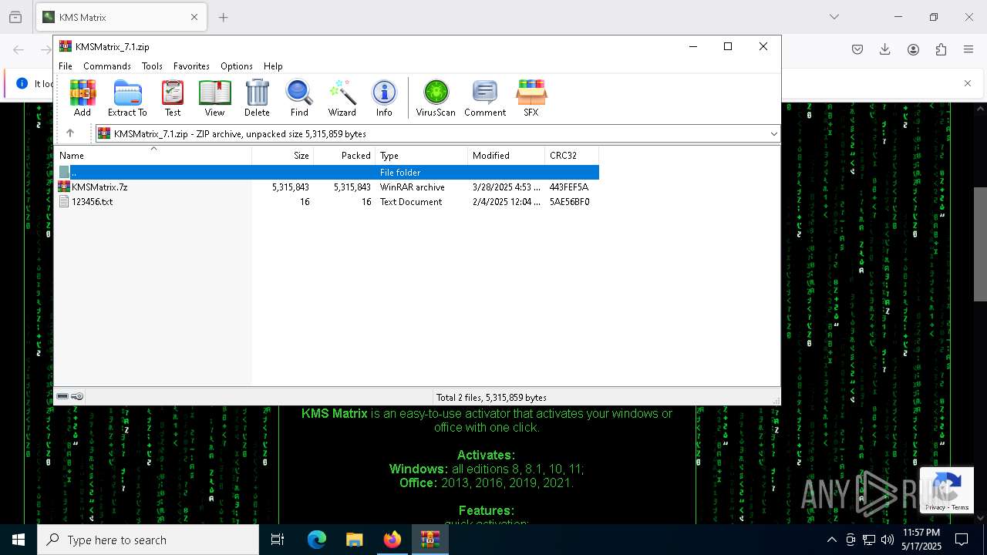Open the browser account profile icon
Viewport: 987px width, 555px height.
pyautogui.click(x=913, y=49)
